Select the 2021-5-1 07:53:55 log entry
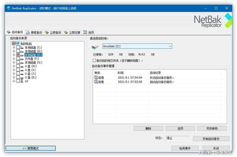 click(160, 82)
